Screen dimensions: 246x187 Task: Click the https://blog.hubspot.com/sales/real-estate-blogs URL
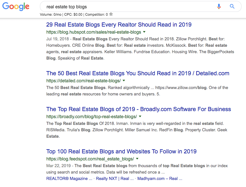point(94,32)
